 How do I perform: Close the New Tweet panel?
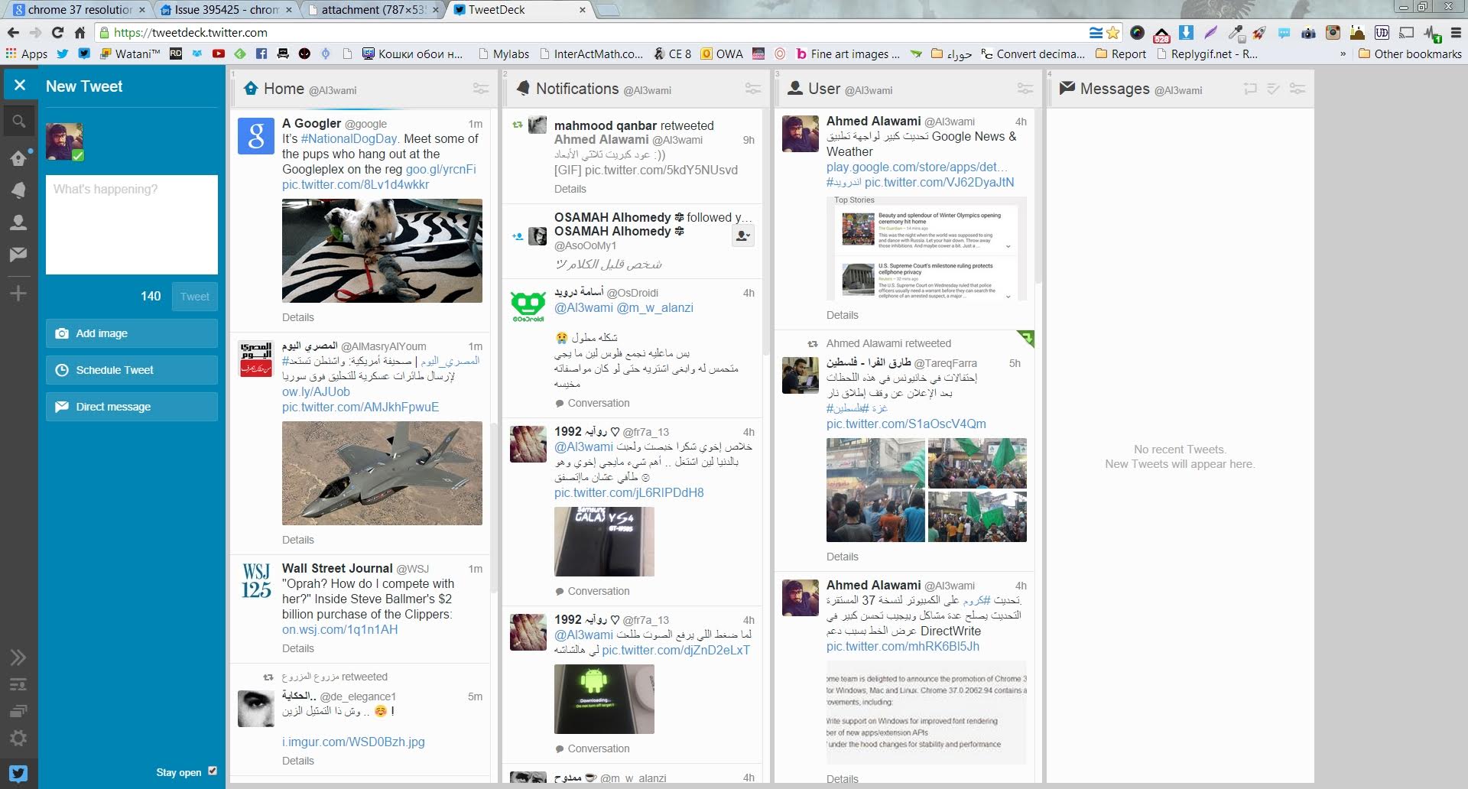pos(21,86)
